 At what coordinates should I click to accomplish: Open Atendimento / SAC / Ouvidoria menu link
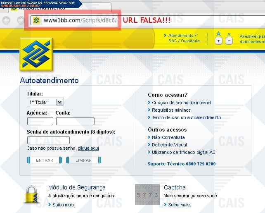coord(184,38)
